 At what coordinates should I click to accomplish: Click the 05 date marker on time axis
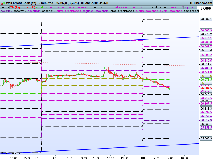pyautogui.click(x=37, y=158)
